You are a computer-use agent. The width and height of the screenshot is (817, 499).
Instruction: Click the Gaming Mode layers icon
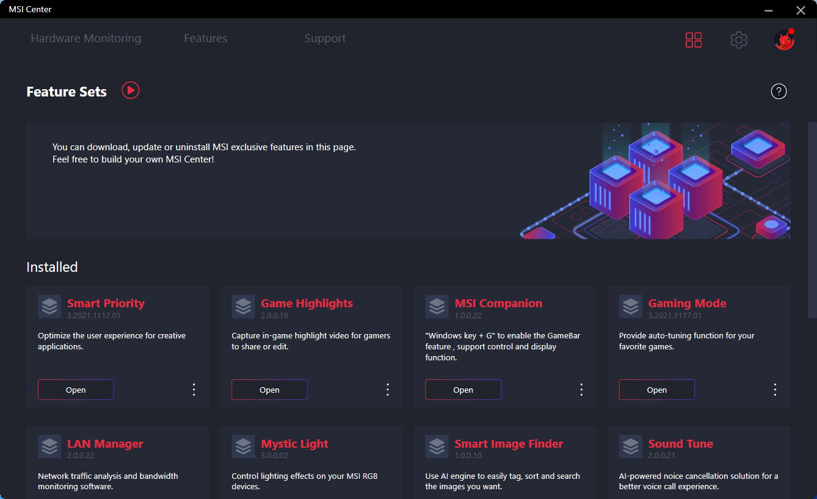coord(631,307)
